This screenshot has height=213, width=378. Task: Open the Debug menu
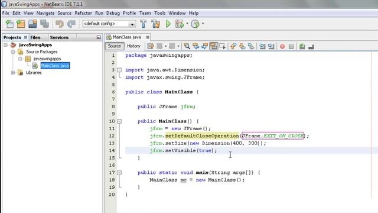coord(113,13)
